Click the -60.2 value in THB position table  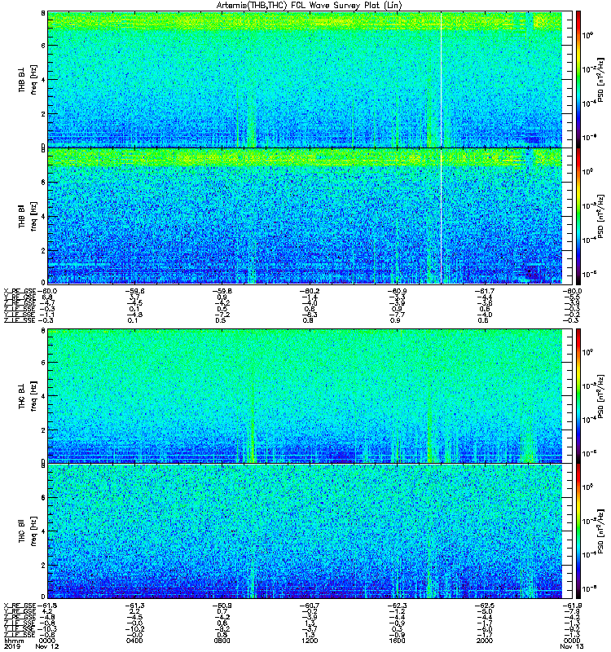(310, 291)
